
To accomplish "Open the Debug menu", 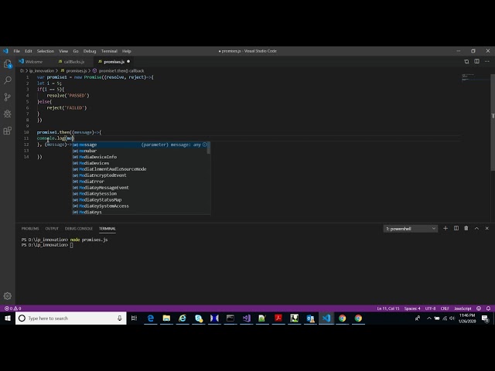I will pos(90,51).
